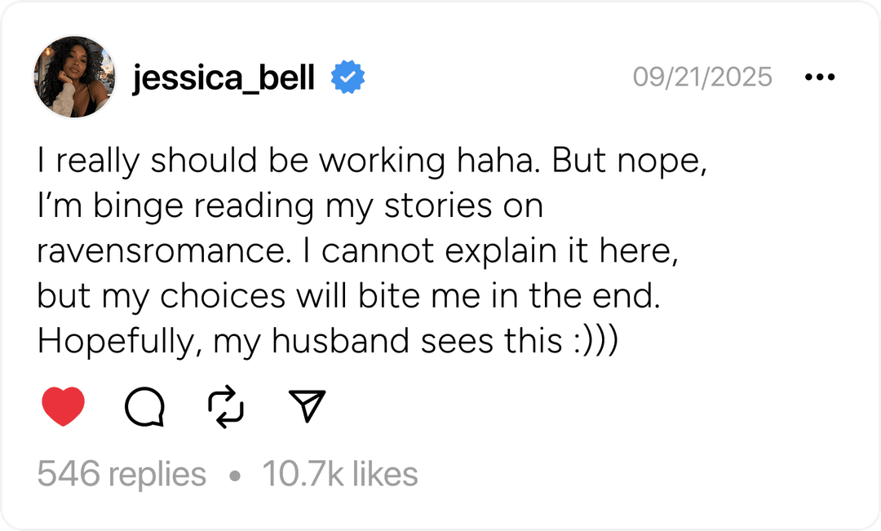Open jessica_bell's profile picture

(74, 77)
